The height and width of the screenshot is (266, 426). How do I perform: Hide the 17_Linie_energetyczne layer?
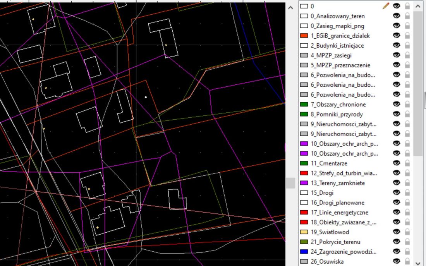tap(397, 212)
